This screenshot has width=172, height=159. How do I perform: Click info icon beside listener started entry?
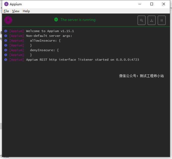6,60
